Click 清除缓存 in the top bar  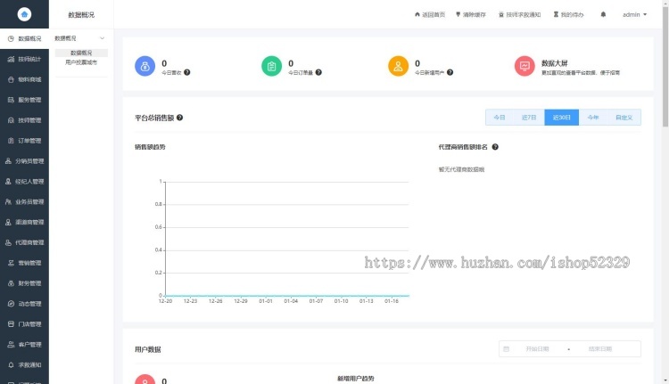click(471, 15)
